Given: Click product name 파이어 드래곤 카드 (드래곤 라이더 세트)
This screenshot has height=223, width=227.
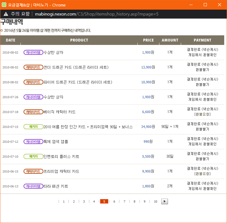Looking at the screenshot, I should [78, 82].
